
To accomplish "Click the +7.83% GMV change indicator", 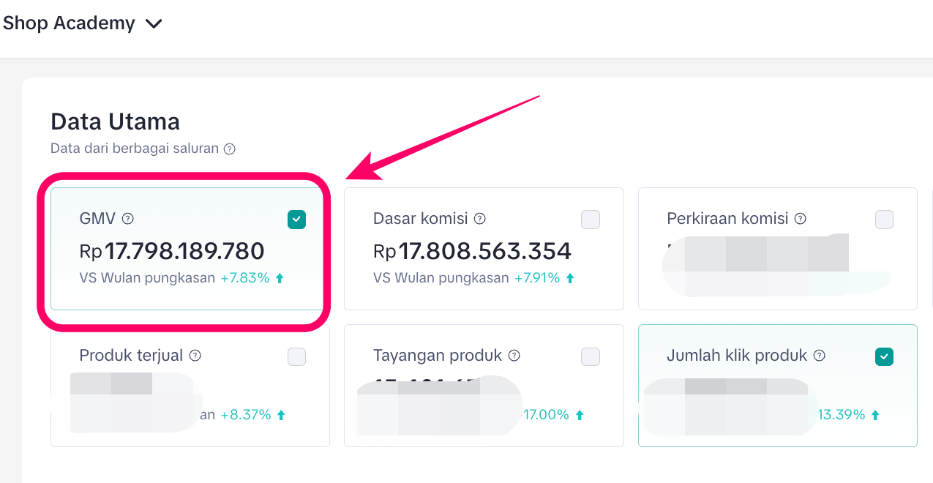I will [245, 278].
